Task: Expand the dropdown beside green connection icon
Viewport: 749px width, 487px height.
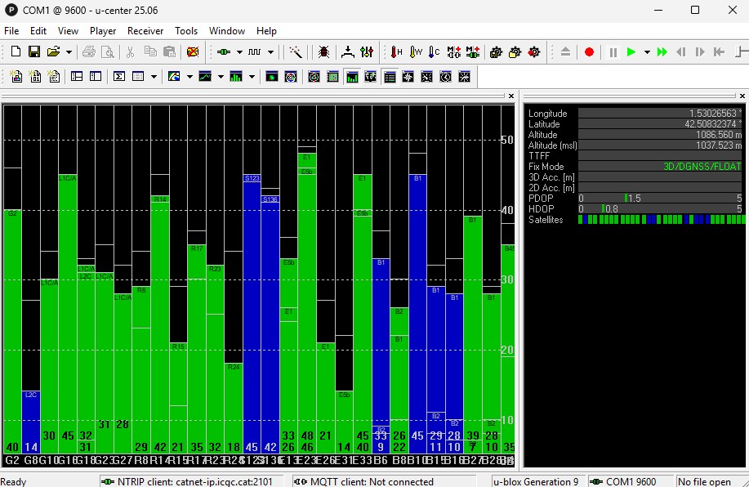Action: pos(239,51)
